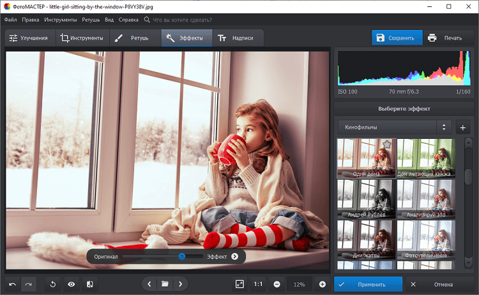Click the redo arrow icon
The image size is (479, 295).
click(29, 284)
